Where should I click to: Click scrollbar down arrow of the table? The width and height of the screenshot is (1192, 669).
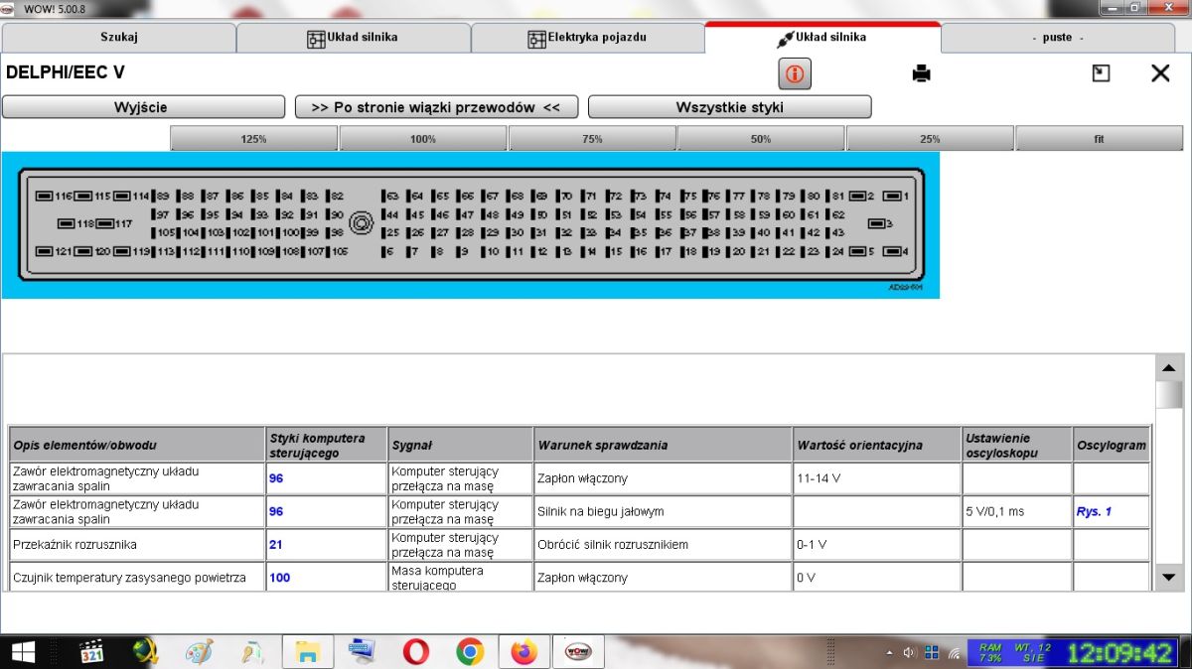[1169, 577]
